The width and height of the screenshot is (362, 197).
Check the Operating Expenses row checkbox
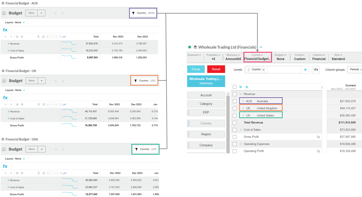[235, 144]
